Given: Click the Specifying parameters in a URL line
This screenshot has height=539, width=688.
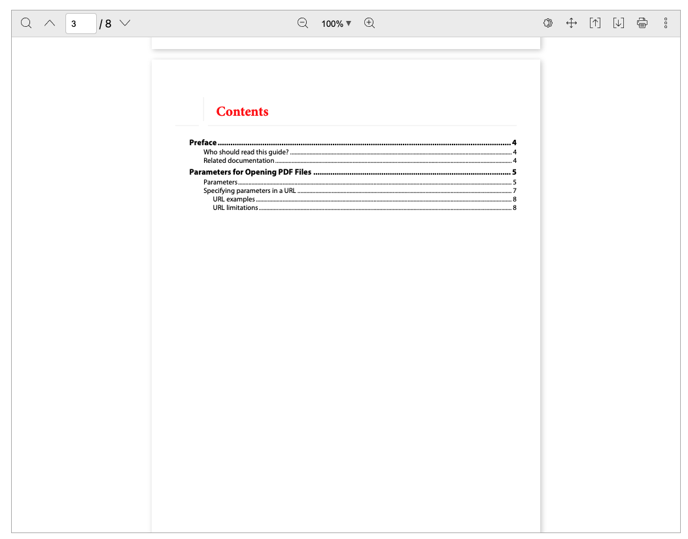Looking at the screenshot, I should click(250, 190).
